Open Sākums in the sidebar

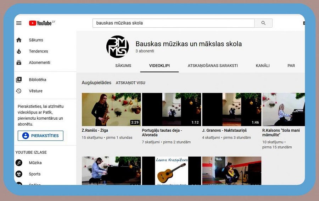coord(36,40)
